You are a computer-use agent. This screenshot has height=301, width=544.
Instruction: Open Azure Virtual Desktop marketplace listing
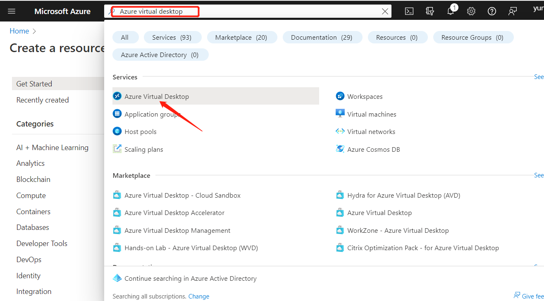[x=379, y=213]
